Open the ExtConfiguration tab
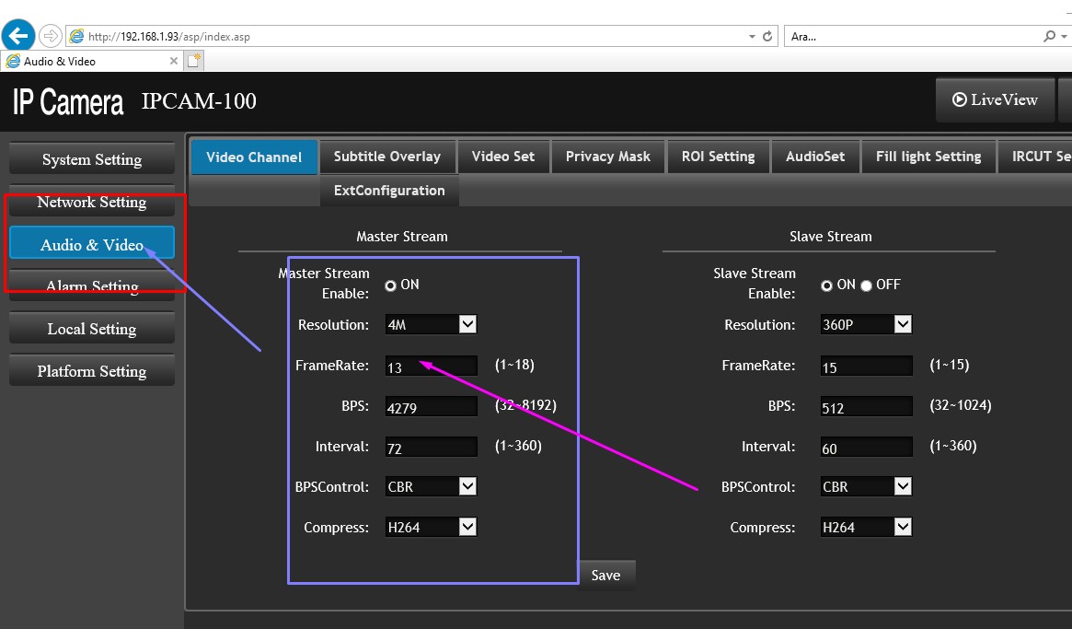This screenshot has height=629, width=1072. tap(389, 191)
